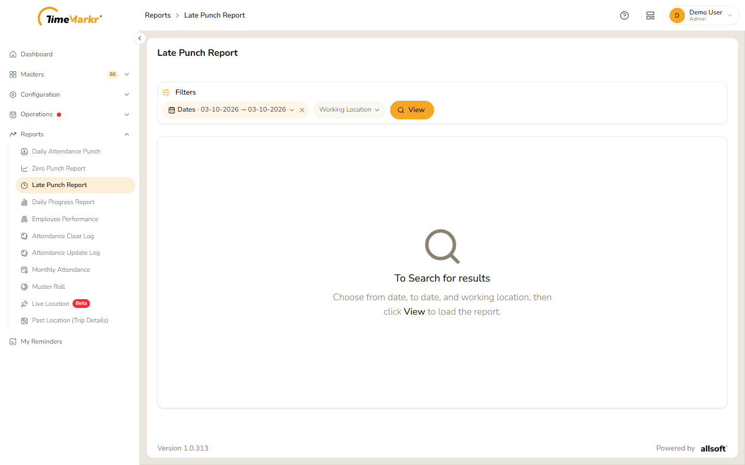Expand the Configuration menu chevron
The height and width of the screenshot is (465, 745).
127,95
